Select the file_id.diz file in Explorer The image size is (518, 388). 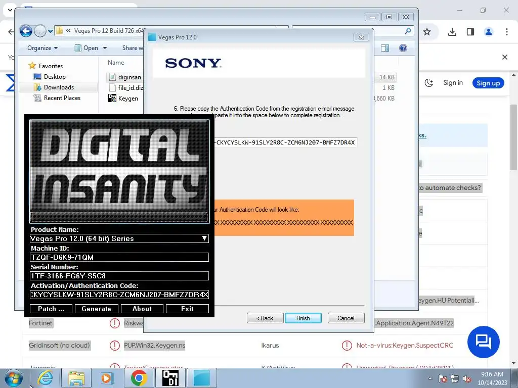coord(126,88)
